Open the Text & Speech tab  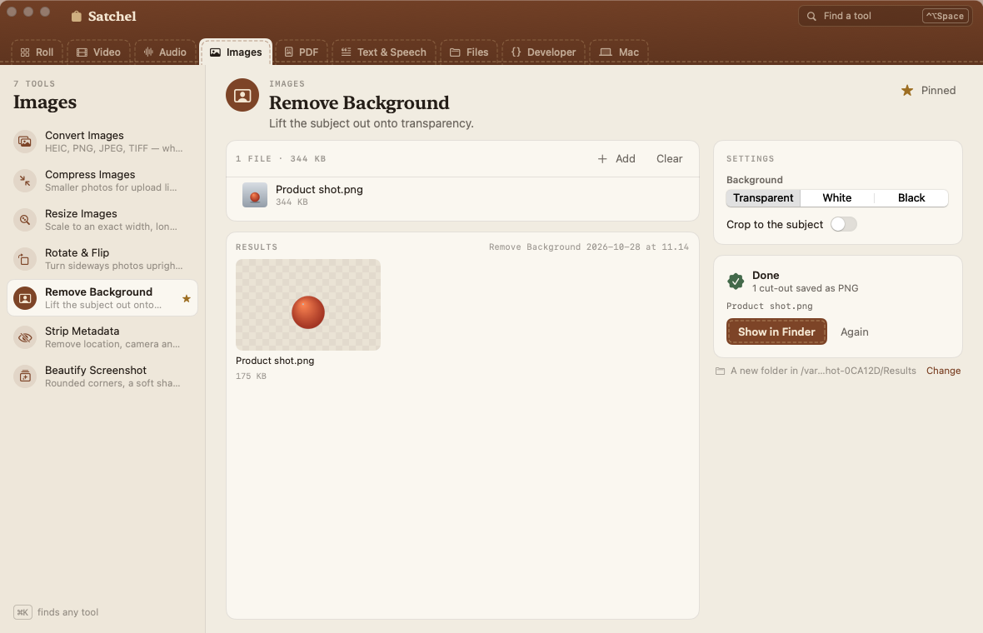(384, 52)
